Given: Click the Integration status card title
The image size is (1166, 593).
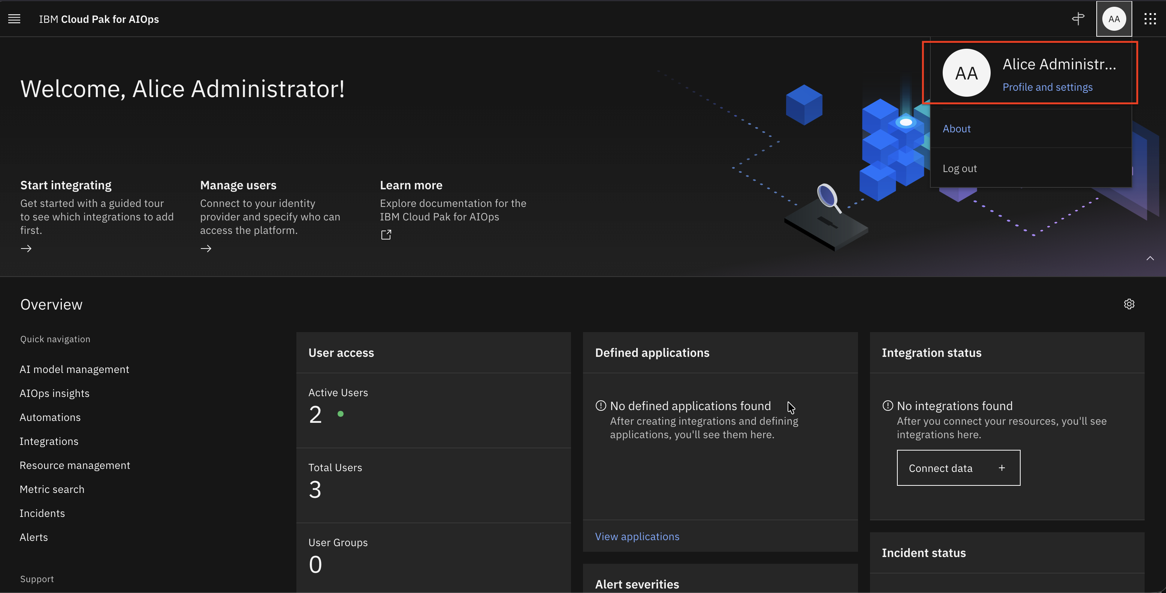Looking at the screenshot, I should [x=931, y=353].
